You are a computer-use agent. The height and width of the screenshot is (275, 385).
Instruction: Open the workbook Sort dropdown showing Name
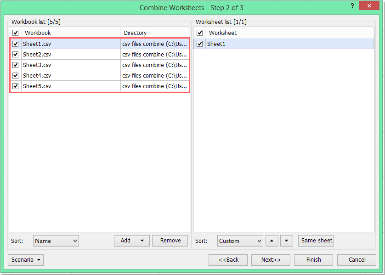(56, 241)
